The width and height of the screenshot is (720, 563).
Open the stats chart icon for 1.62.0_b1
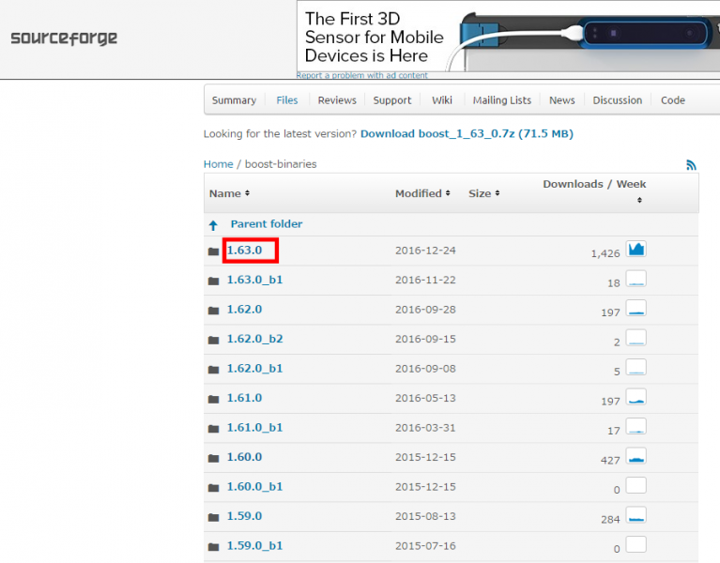636,368
